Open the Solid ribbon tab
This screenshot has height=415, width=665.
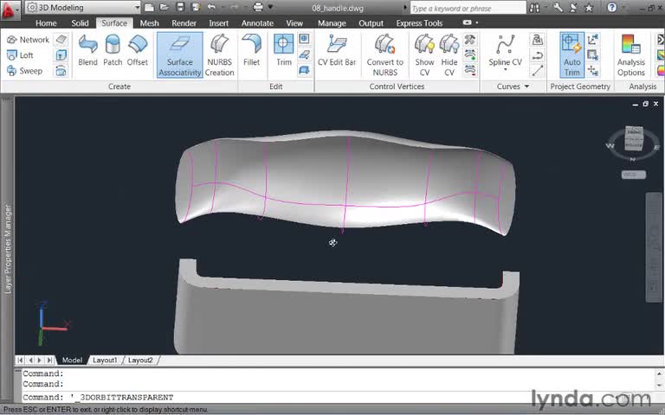click(80, 23)
